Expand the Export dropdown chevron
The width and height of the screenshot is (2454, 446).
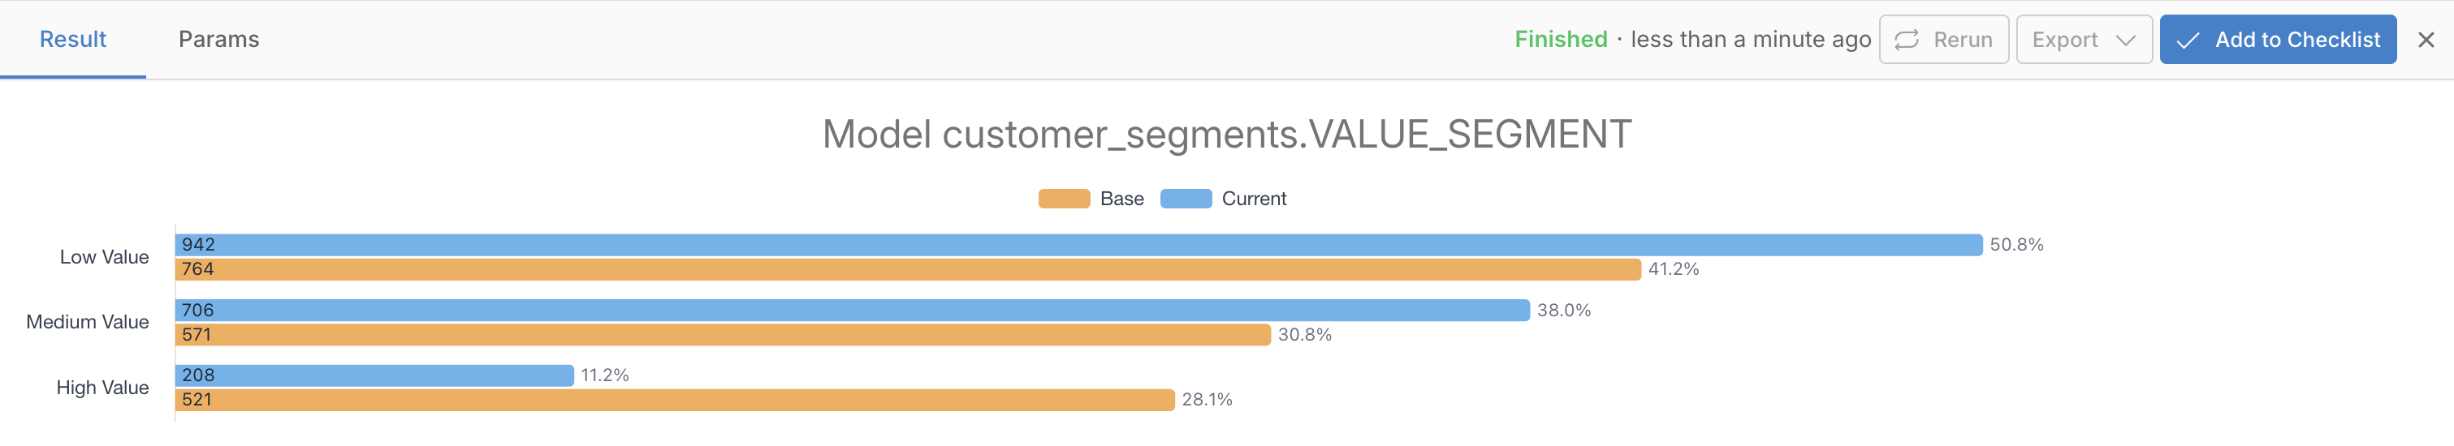pyautogui.click(x=2125, y=40)
